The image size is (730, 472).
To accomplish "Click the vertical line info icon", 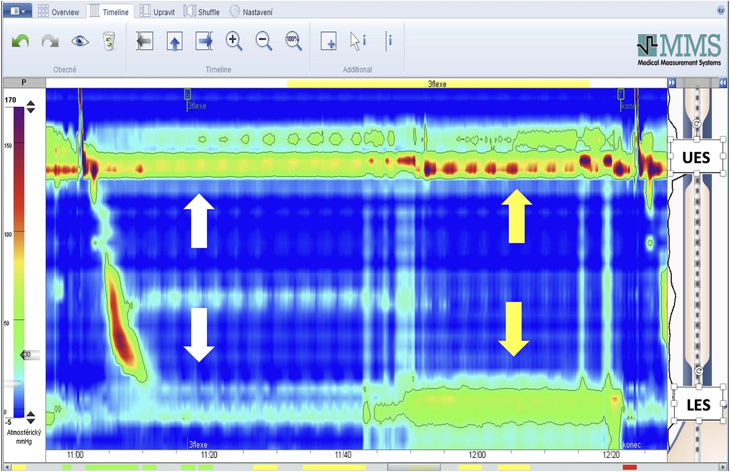I will coord(389,41).
